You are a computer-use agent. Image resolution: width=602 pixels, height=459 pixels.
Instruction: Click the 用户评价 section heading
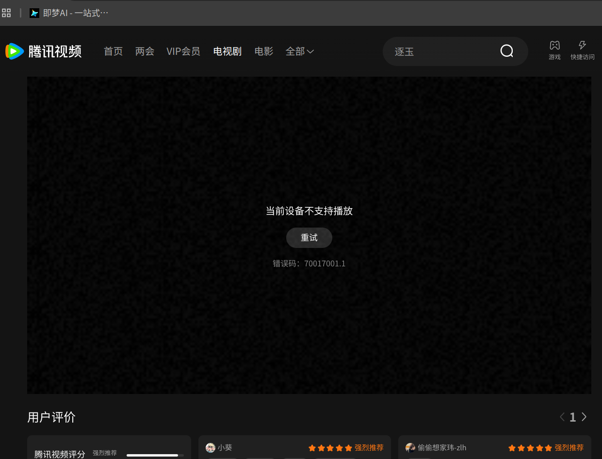(51, 417)
